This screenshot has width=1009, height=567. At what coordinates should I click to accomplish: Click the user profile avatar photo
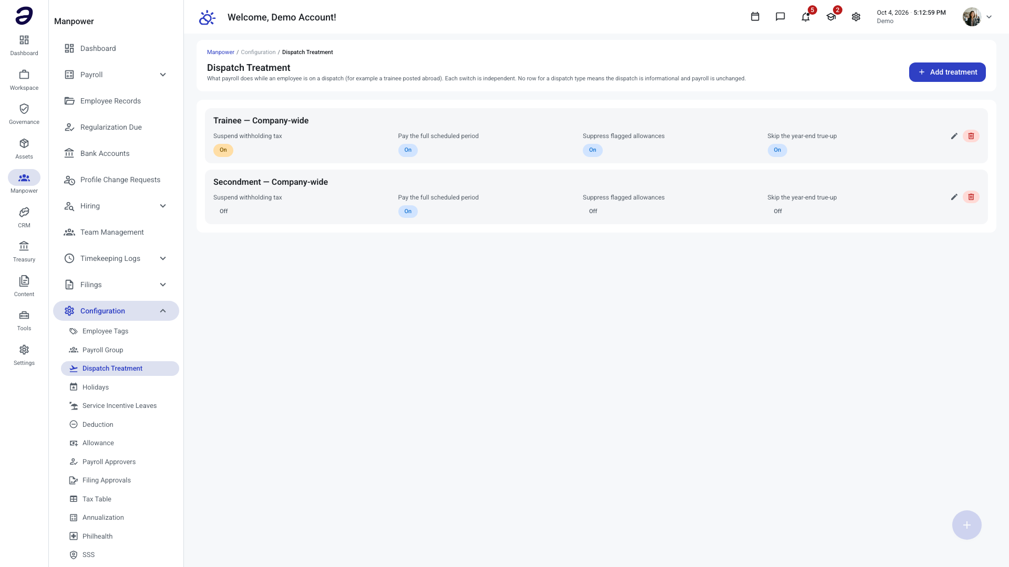tap(972, 17)
